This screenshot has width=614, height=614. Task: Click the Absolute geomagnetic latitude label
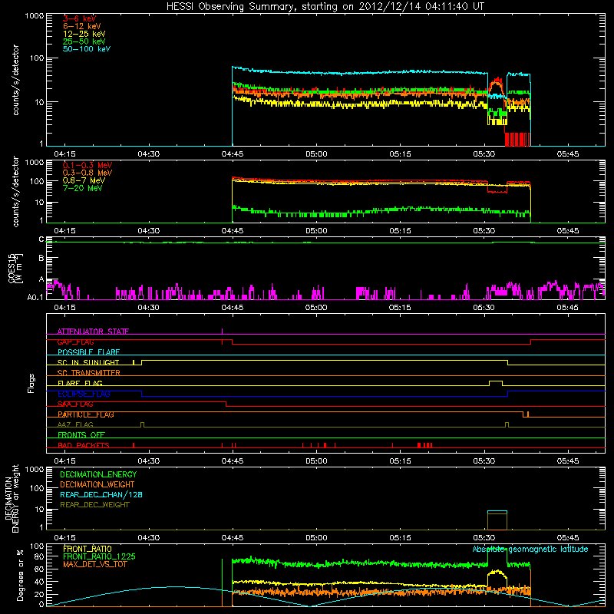[x=530, y=549]
